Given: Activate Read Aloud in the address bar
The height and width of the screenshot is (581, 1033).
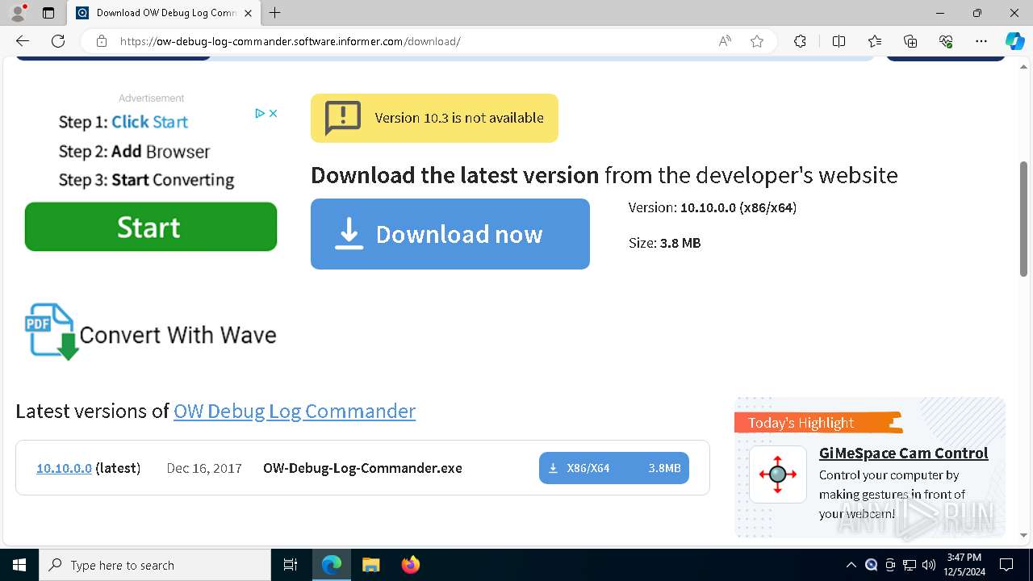Looking at the screenshot, I should click(x=725, y=41).
